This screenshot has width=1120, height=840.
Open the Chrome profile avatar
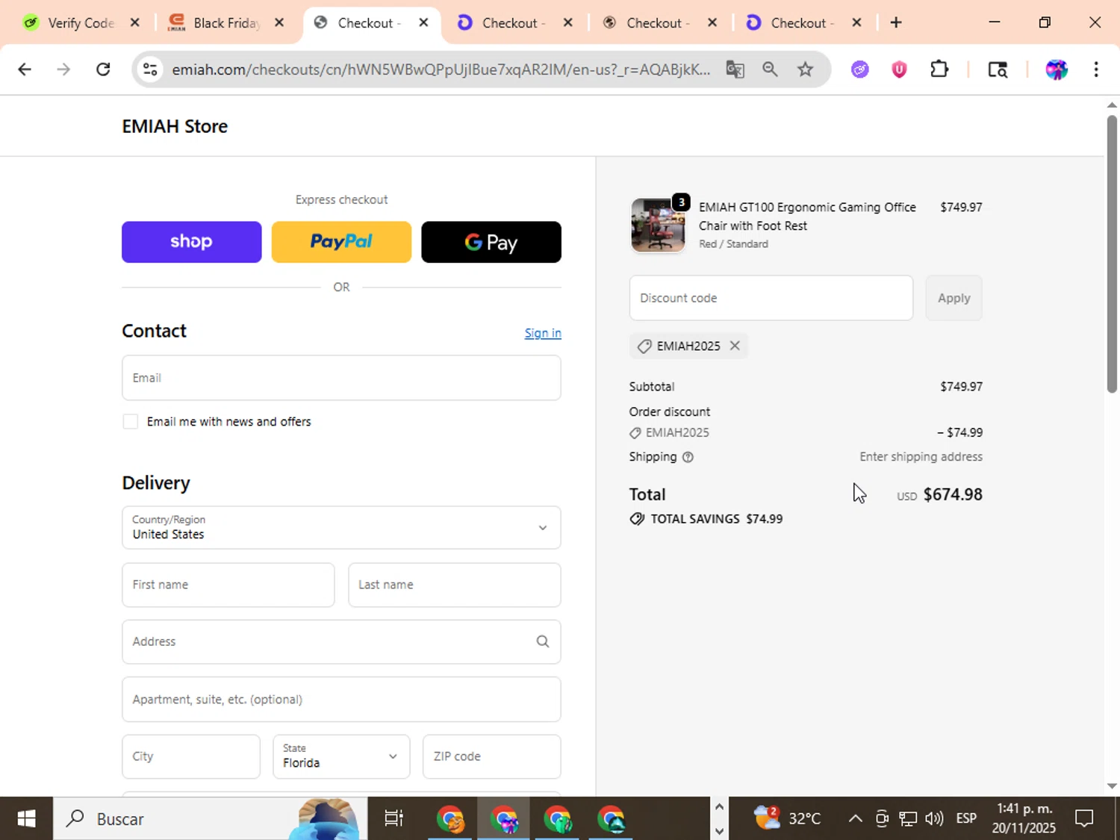1057,69
